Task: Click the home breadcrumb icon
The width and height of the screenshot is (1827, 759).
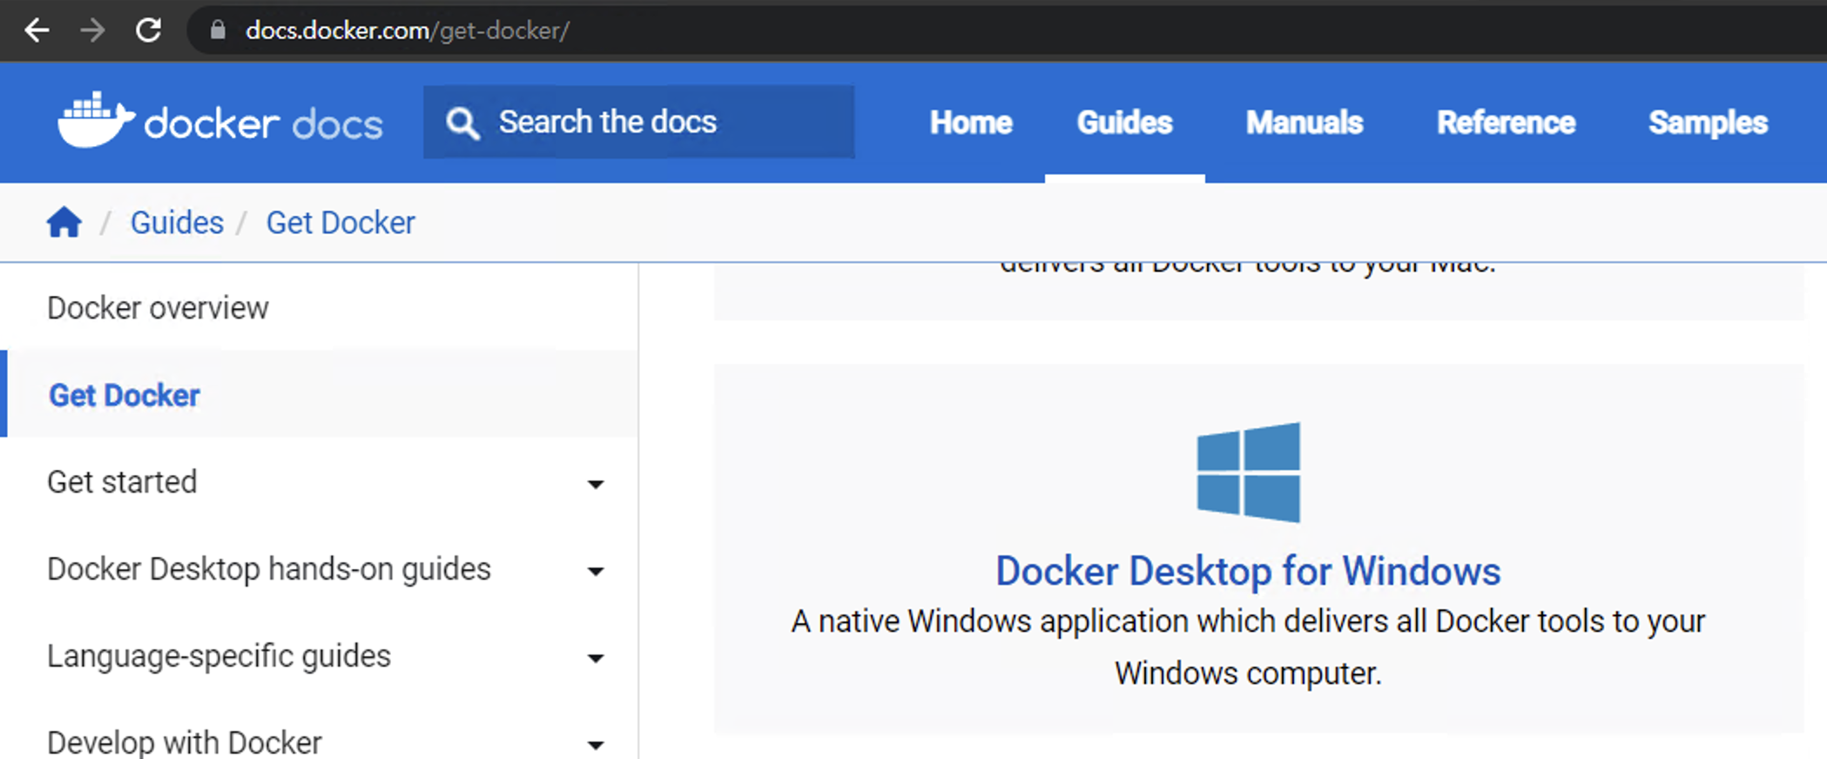Action: coord(64,223)
